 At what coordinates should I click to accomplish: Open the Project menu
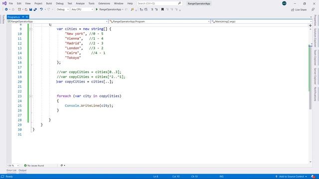pyautogui.click(x=38, y=3)
